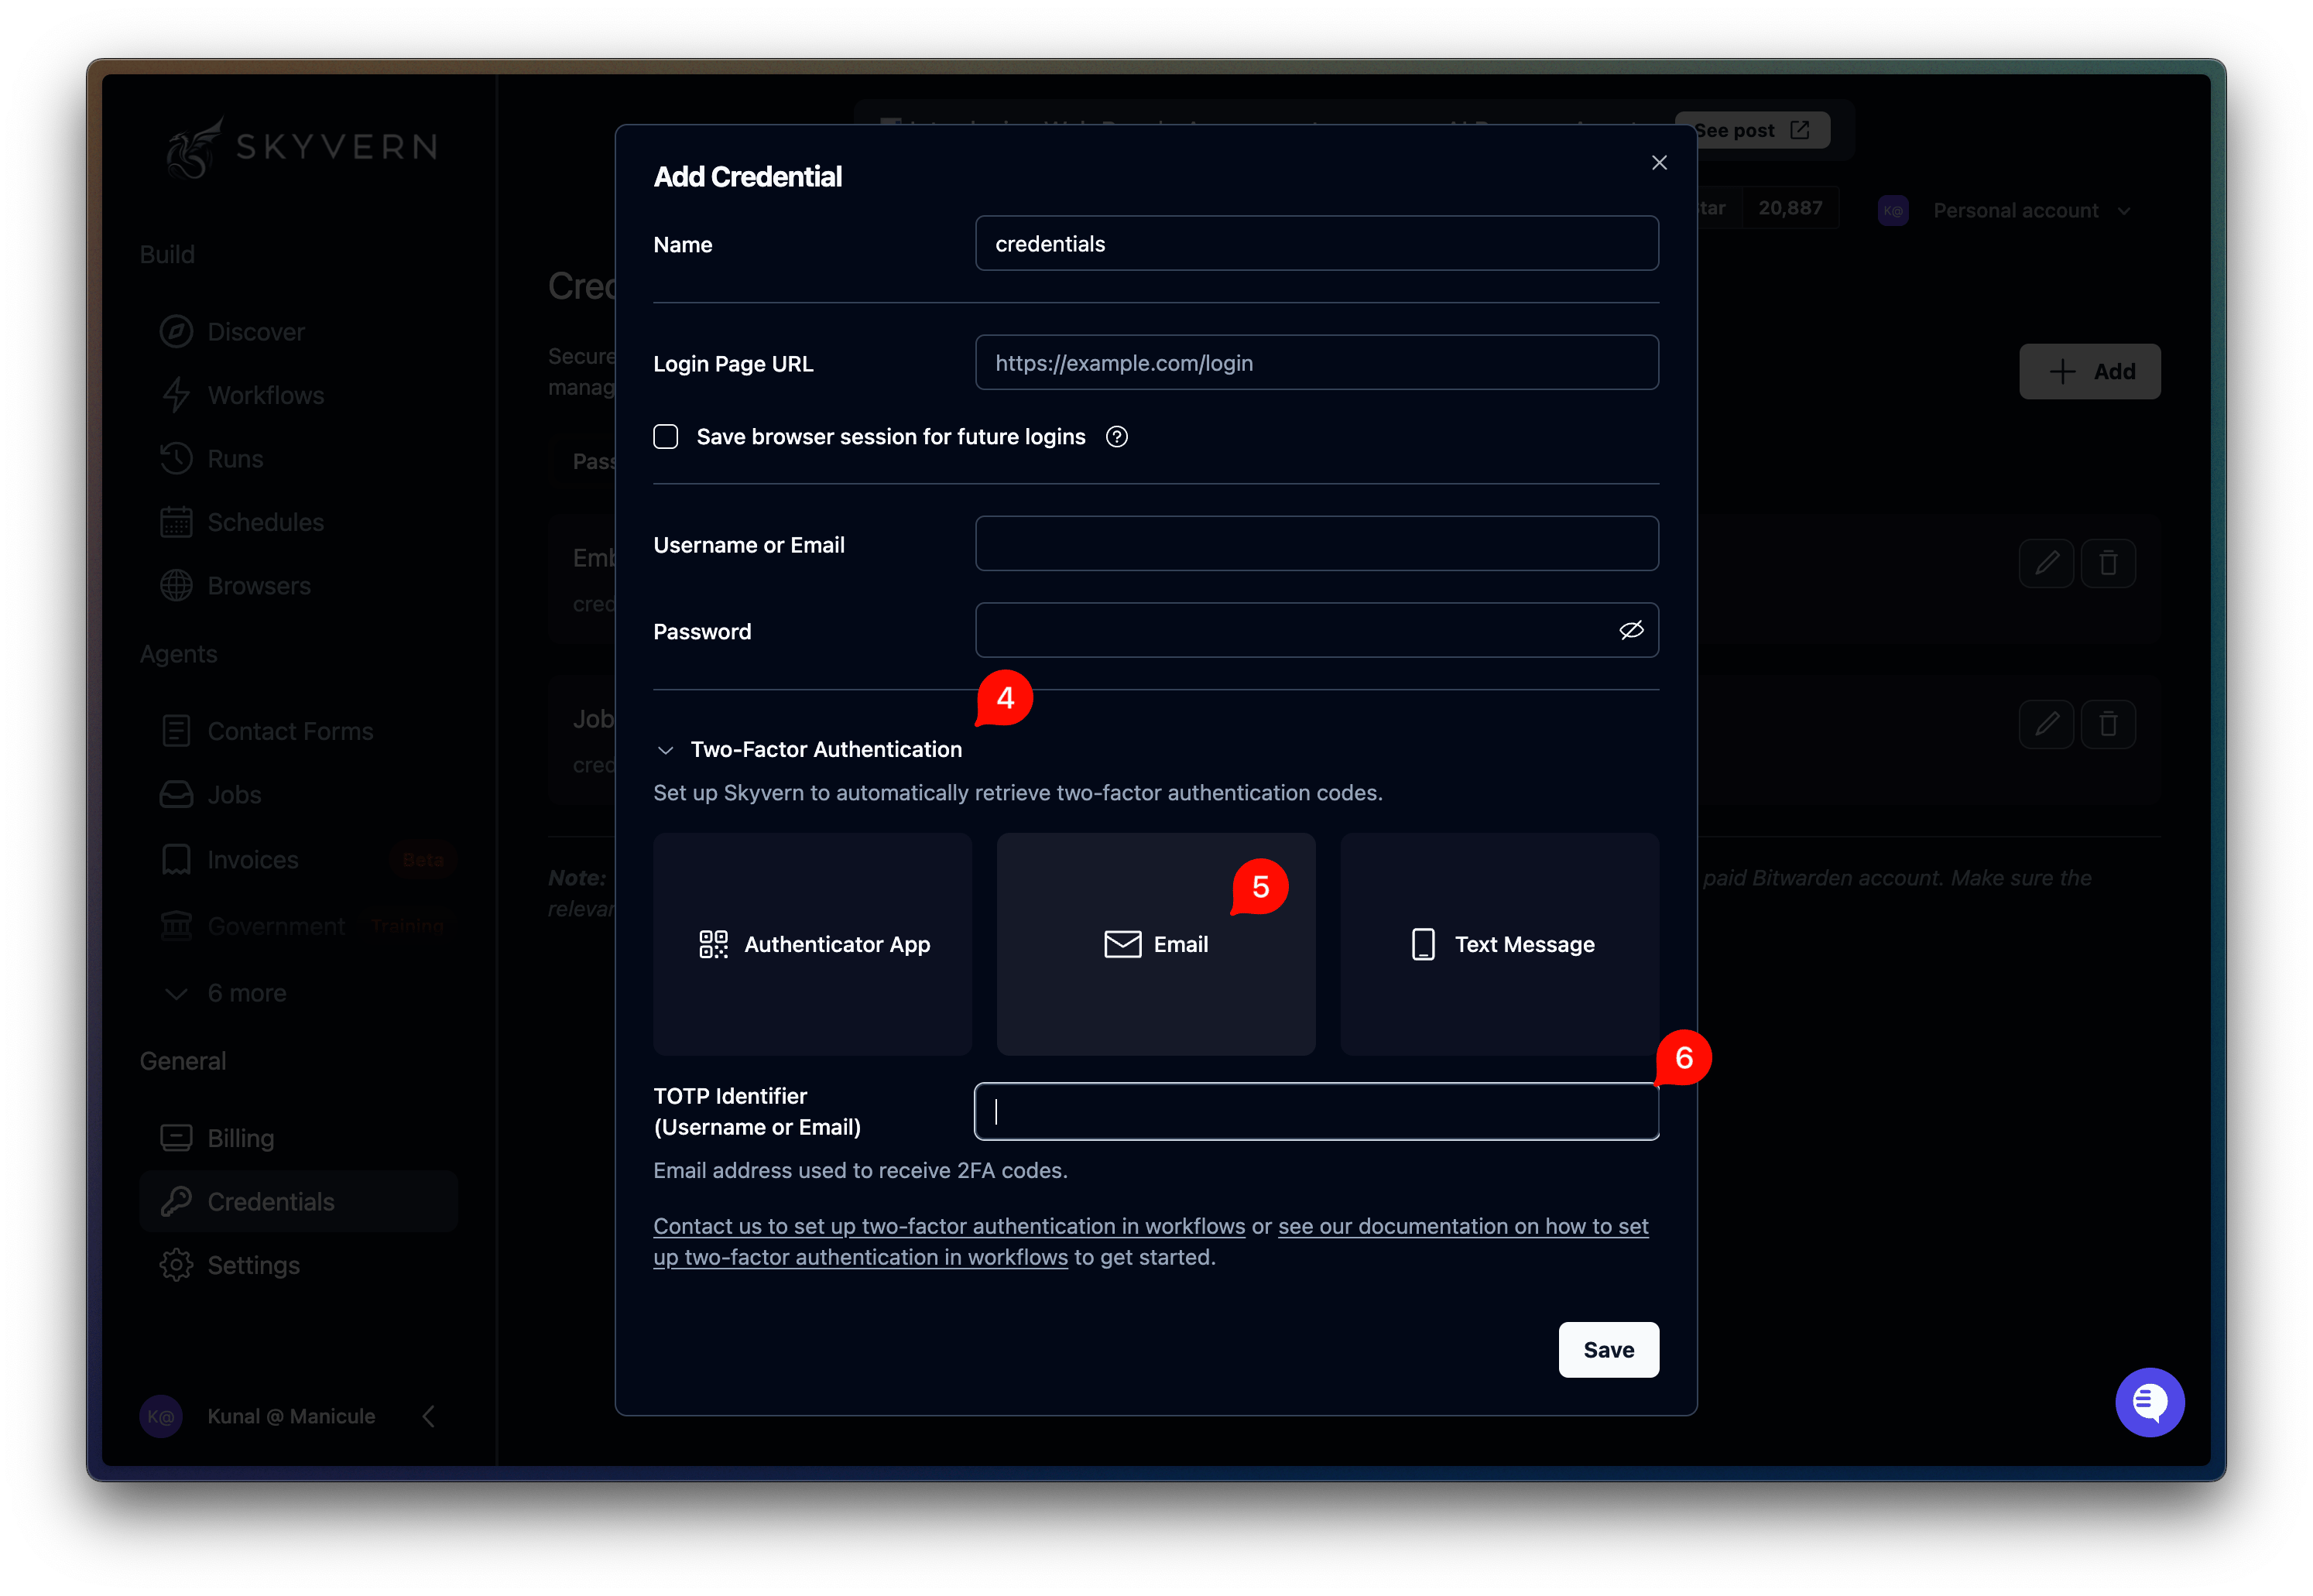Select the Authenticator App option
The image size is (2313, 1596).
[x=812, y=944]
